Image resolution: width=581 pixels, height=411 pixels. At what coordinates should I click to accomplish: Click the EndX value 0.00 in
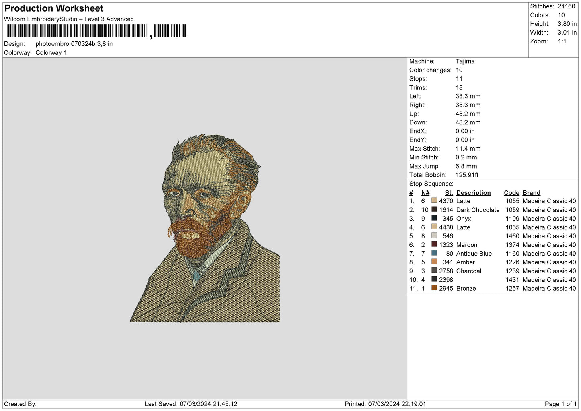click(465, 131)
